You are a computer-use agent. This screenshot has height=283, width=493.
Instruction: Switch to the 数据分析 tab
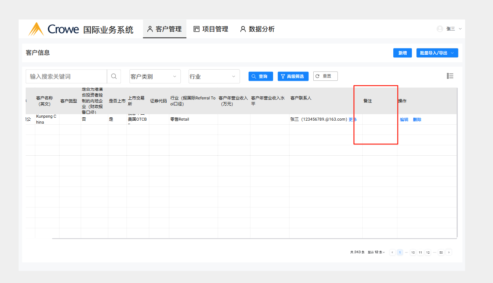coord(257,29)
